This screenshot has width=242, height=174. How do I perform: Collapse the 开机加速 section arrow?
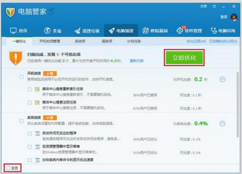pyautogui.click(x=222, y=80)
